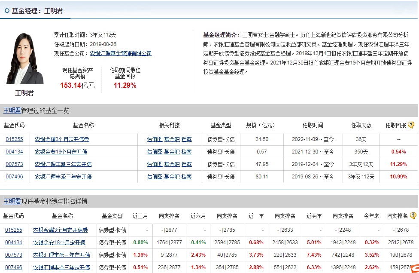This screenshot has height=273, width=419.
Task: Click the help icon beside last 同类排名 header
Action: click(x=413, y=215)
